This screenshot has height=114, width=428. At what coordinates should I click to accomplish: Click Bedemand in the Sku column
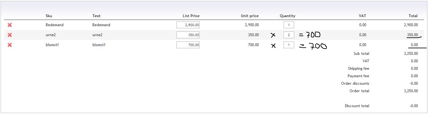54,25
